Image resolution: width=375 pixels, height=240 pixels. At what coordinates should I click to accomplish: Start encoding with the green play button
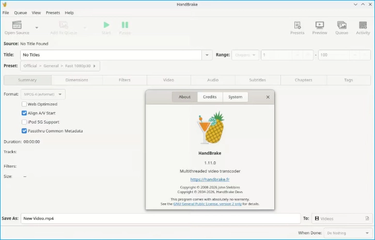coord(106,25)
